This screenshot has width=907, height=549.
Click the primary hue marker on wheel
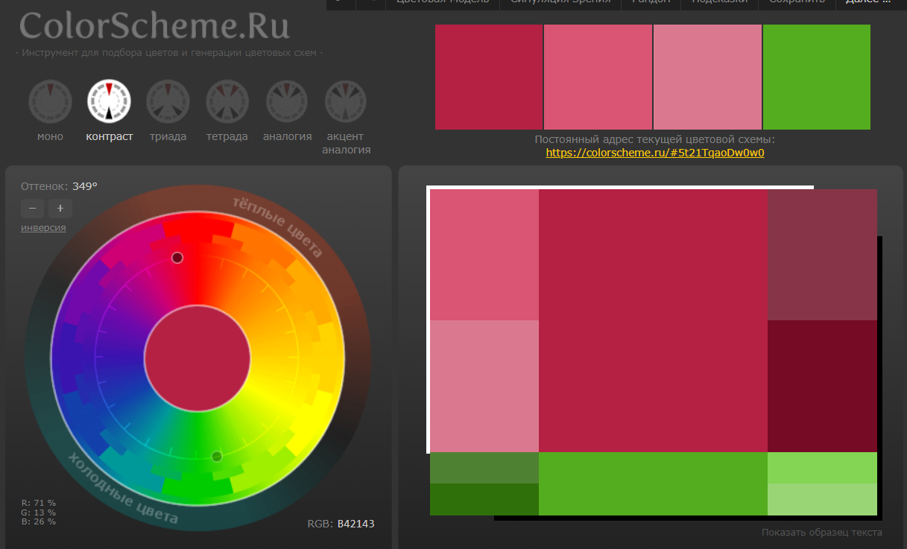tap(177, 258)
